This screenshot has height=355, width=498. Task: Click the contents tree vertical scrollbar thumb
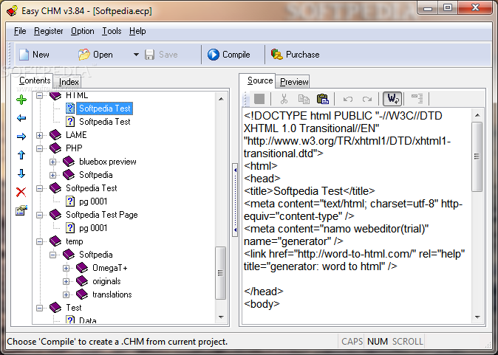point(220,273)
